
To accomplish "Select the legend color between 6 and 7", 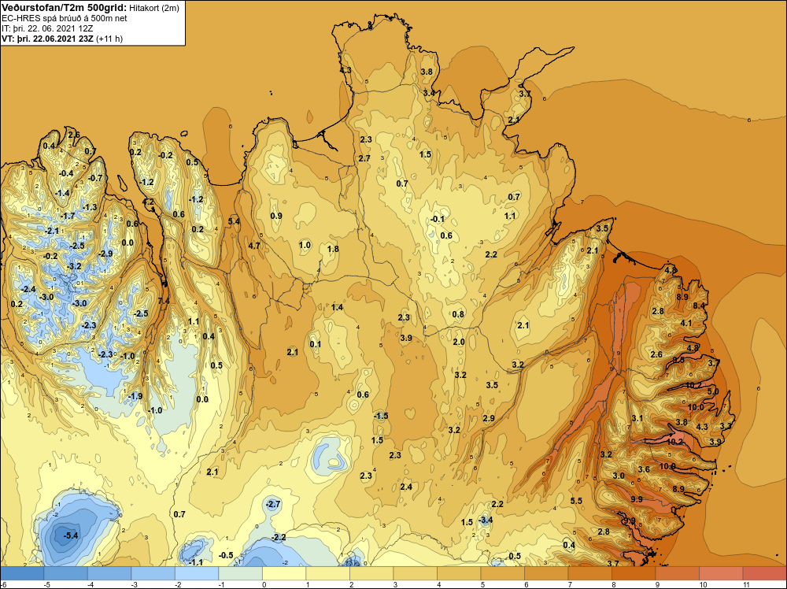I will (x=546, y=573).
